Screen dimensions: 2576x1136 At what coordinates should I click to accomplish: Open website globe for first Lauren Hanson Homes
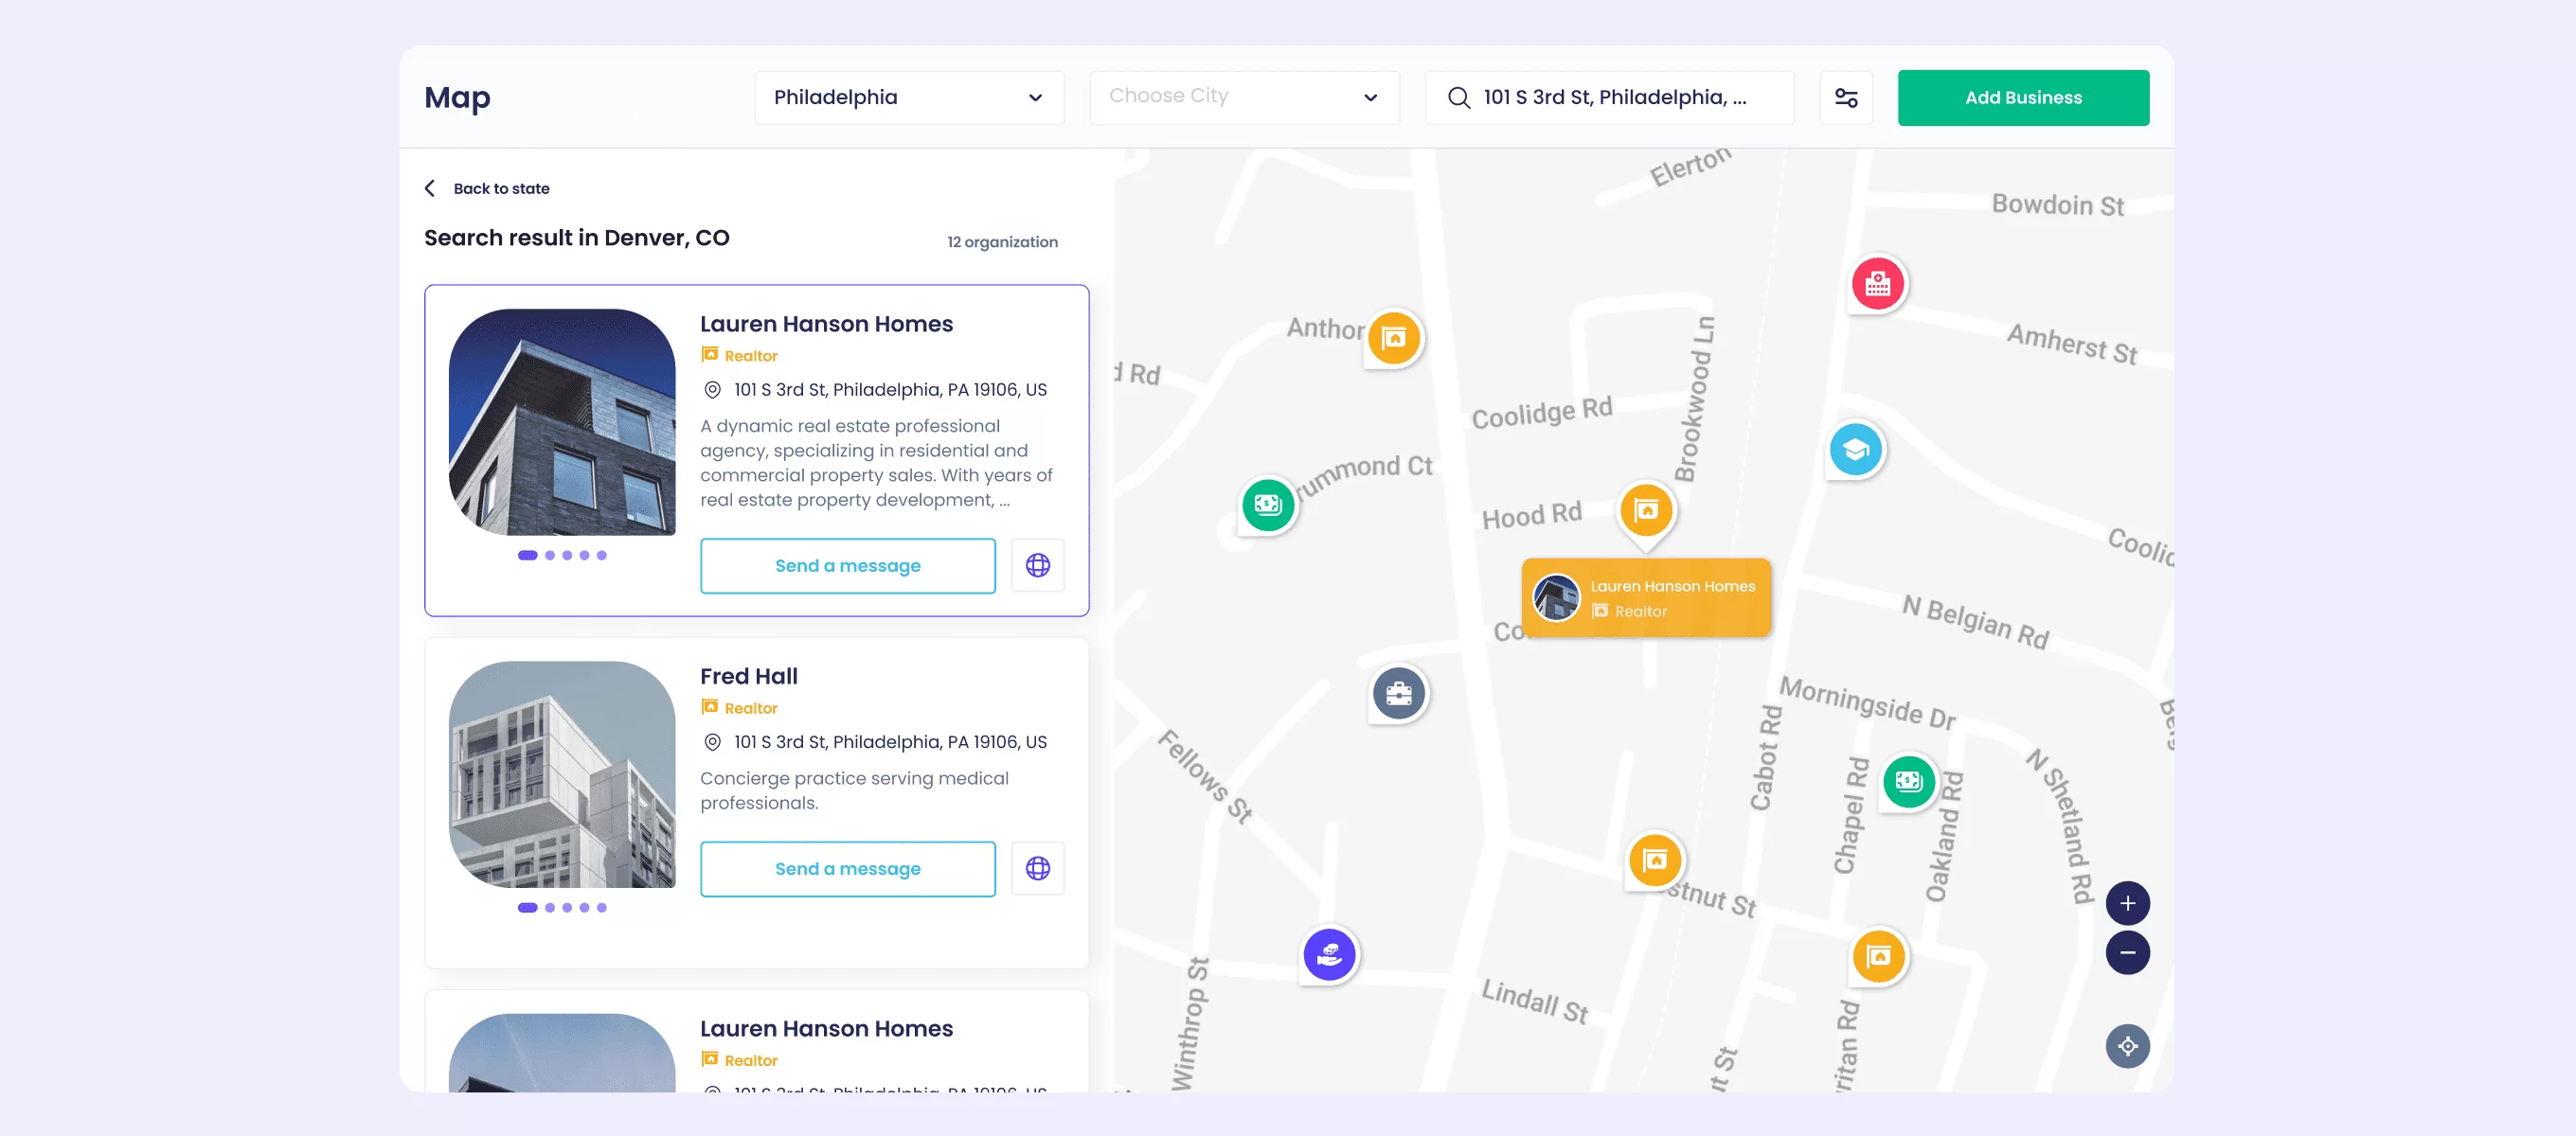[1038, 565]
